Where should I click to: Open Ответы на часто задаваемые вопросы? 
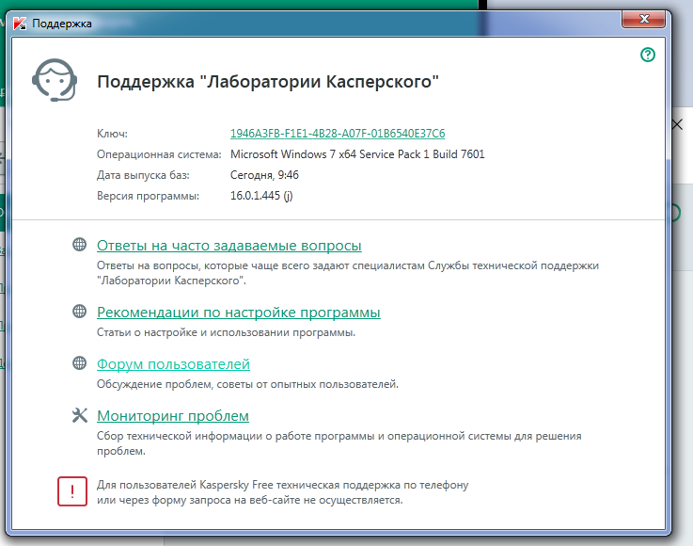pos(229,245)
